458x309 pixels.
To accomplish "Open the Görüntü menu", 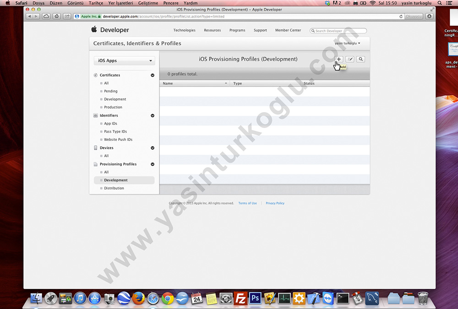I will pos(76,3).
